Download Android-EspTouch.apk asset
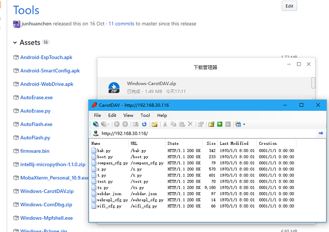Screen dimensions: 329x232 pos(46,57)
